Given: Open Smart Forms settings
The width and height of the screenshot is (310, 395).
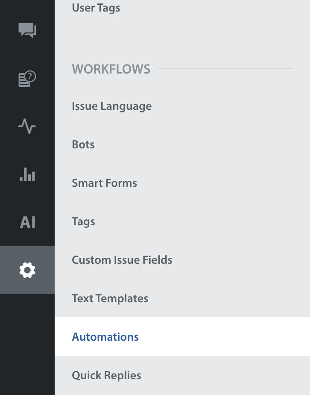Looking at the screenshot, I should click(x=104, y=183).
